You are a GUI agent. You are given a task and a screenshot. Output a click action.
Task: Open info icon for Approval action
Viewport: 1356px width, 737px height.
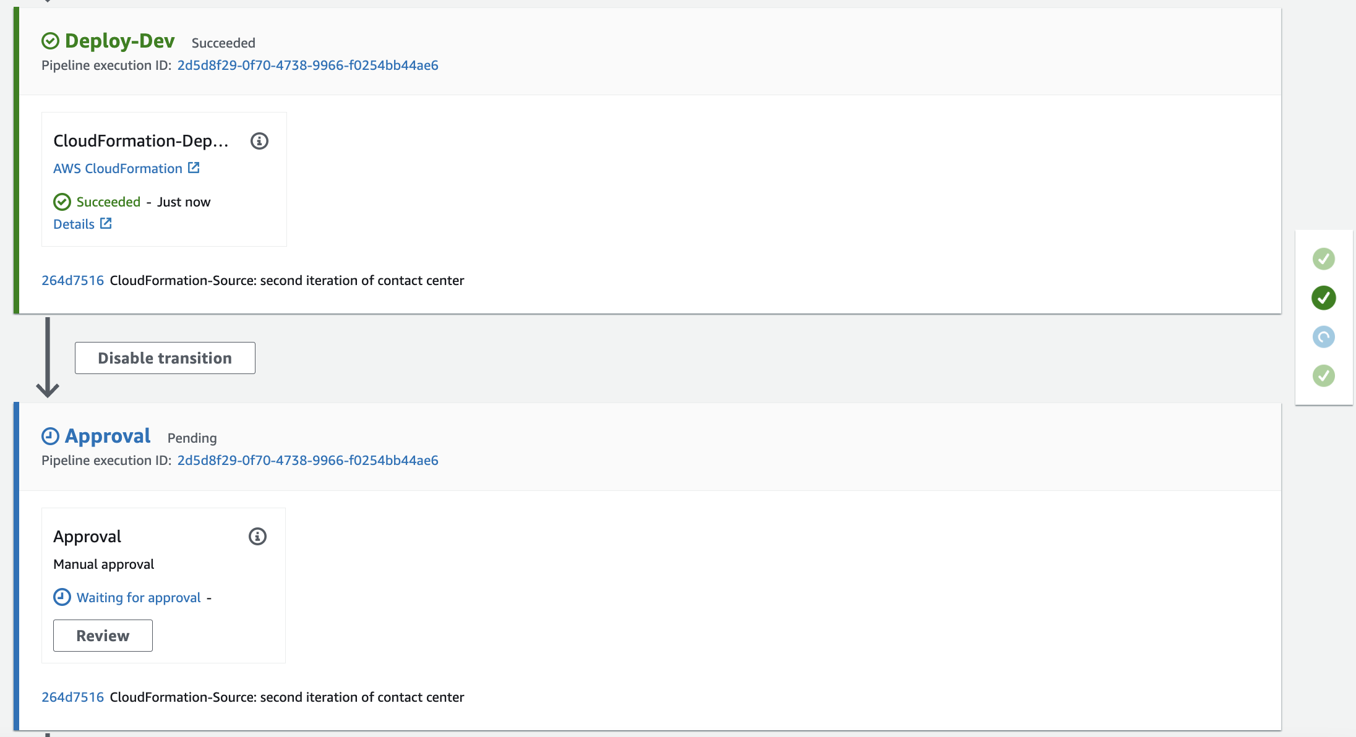(x=257, y=536)
